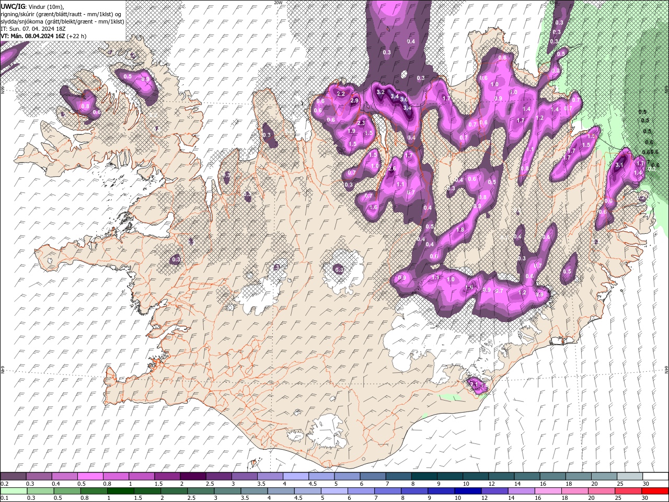Click the '64N' latitude label on the right edge
This screenshot has height=502, width=669.
click(666, 370)
